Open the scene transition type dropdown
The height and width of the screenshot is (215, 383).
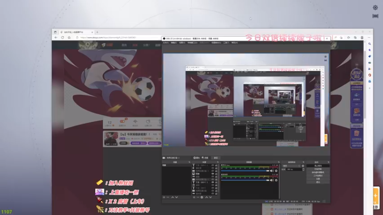(292, 166)
